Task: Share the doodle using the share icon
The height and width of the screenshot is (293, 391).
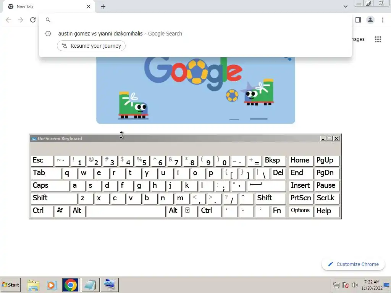Action: click(x=288, y=59)
